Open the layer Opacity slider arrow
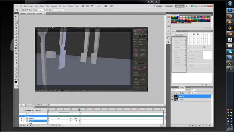This screenshot has height=132, width=234. click(x=196, y=90)
